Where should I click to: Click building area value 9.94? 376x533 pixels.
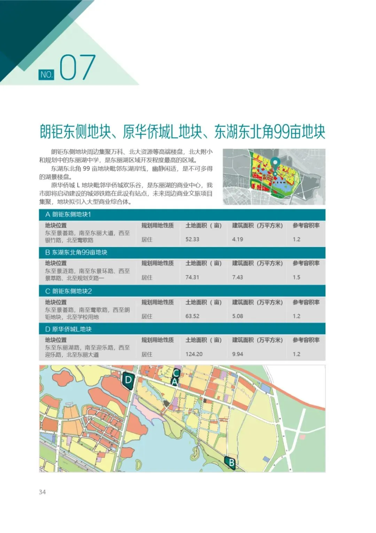click(x=238, y=354)
